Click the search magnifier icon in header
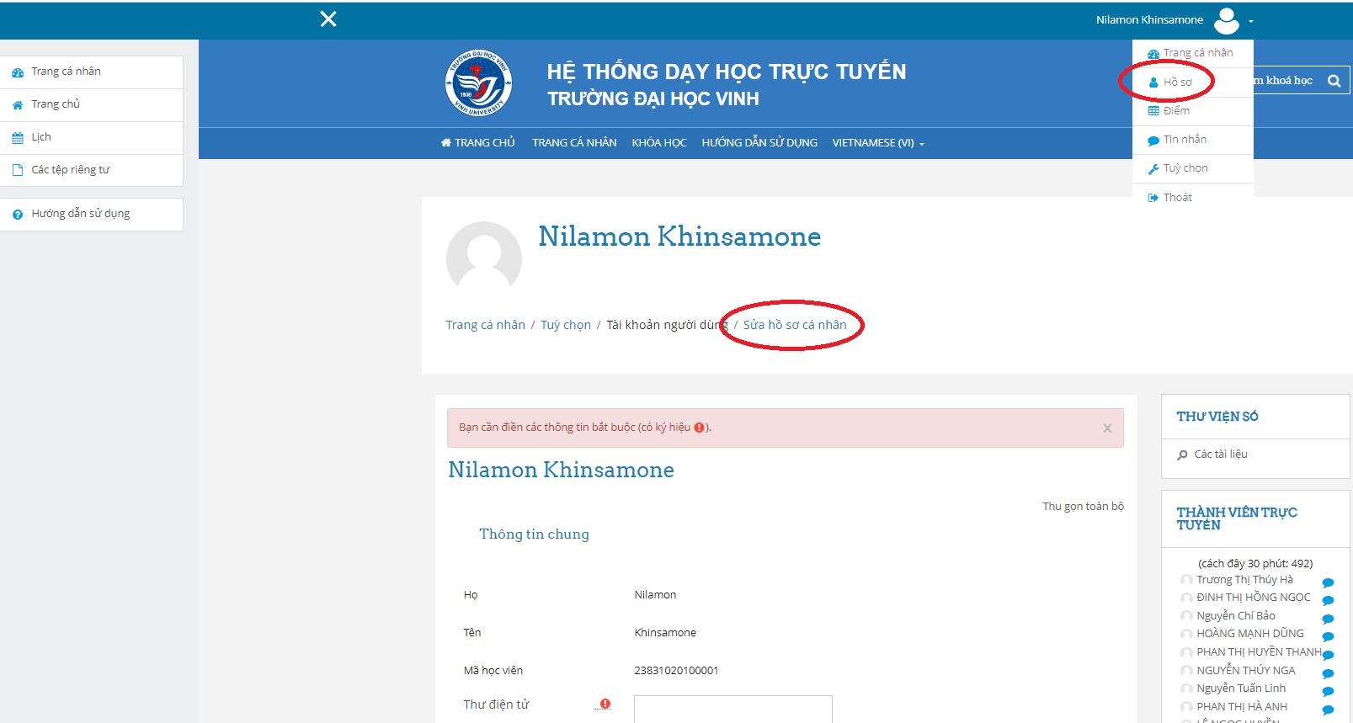 pos(1334,81)
